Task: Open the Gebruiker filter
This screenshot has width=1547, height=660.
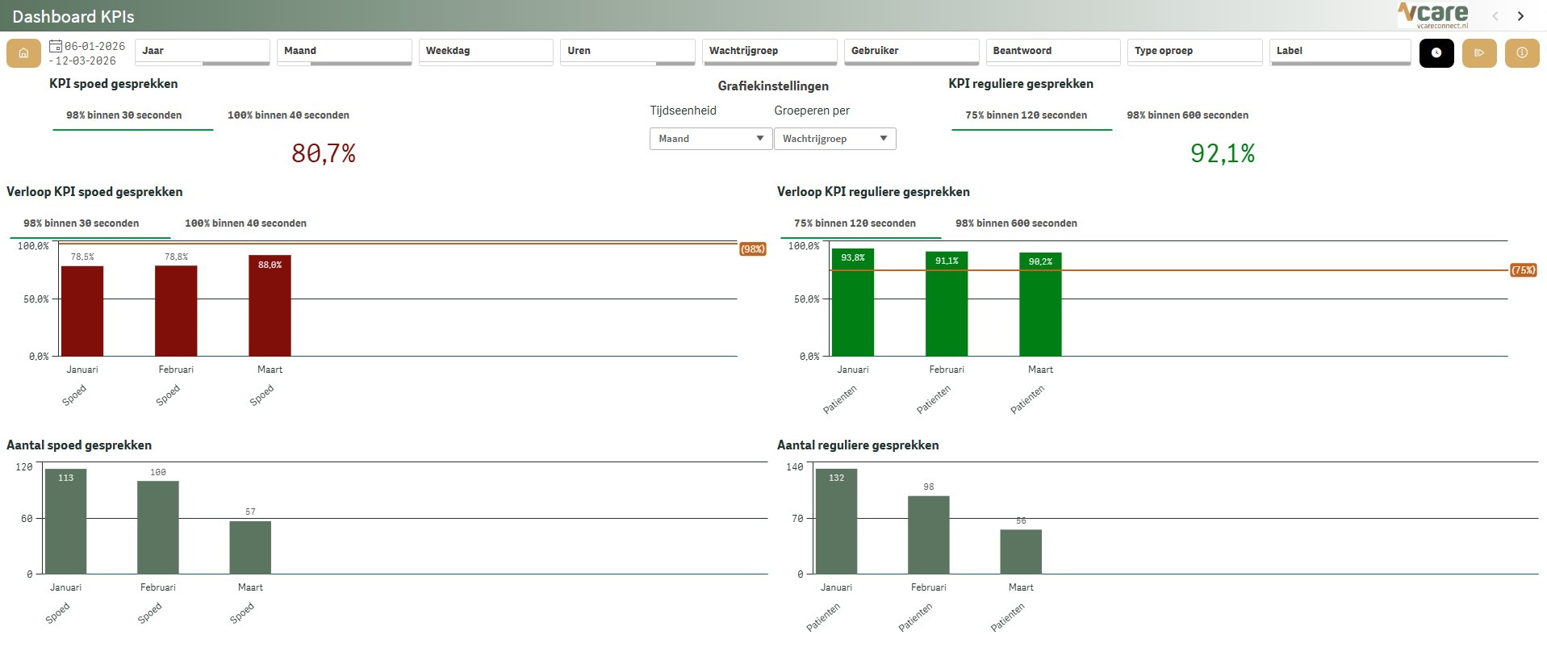Action: pyautogui.click(x=910, y=51)
